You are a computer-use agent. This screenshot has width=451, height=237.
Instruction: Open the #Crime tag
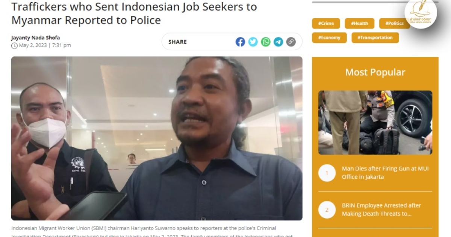tap(326, 23)
